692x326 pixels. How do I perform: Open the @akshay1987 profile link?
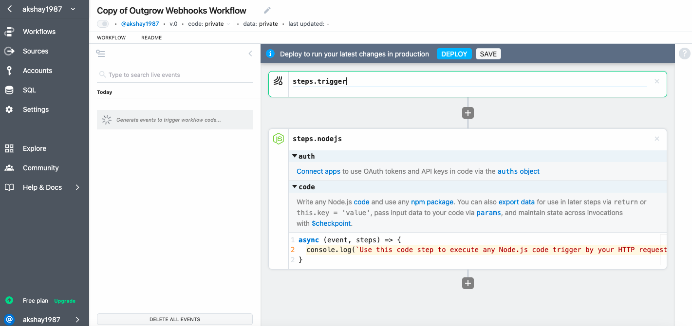pyautogui.click(x=140, y=24)
